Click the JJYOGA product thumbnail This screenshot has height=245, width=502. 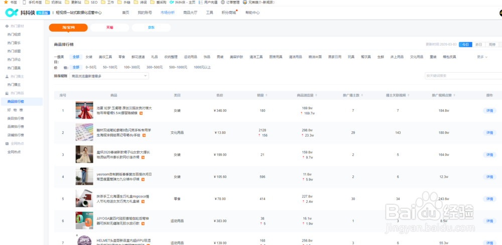[x=84, y=220]
